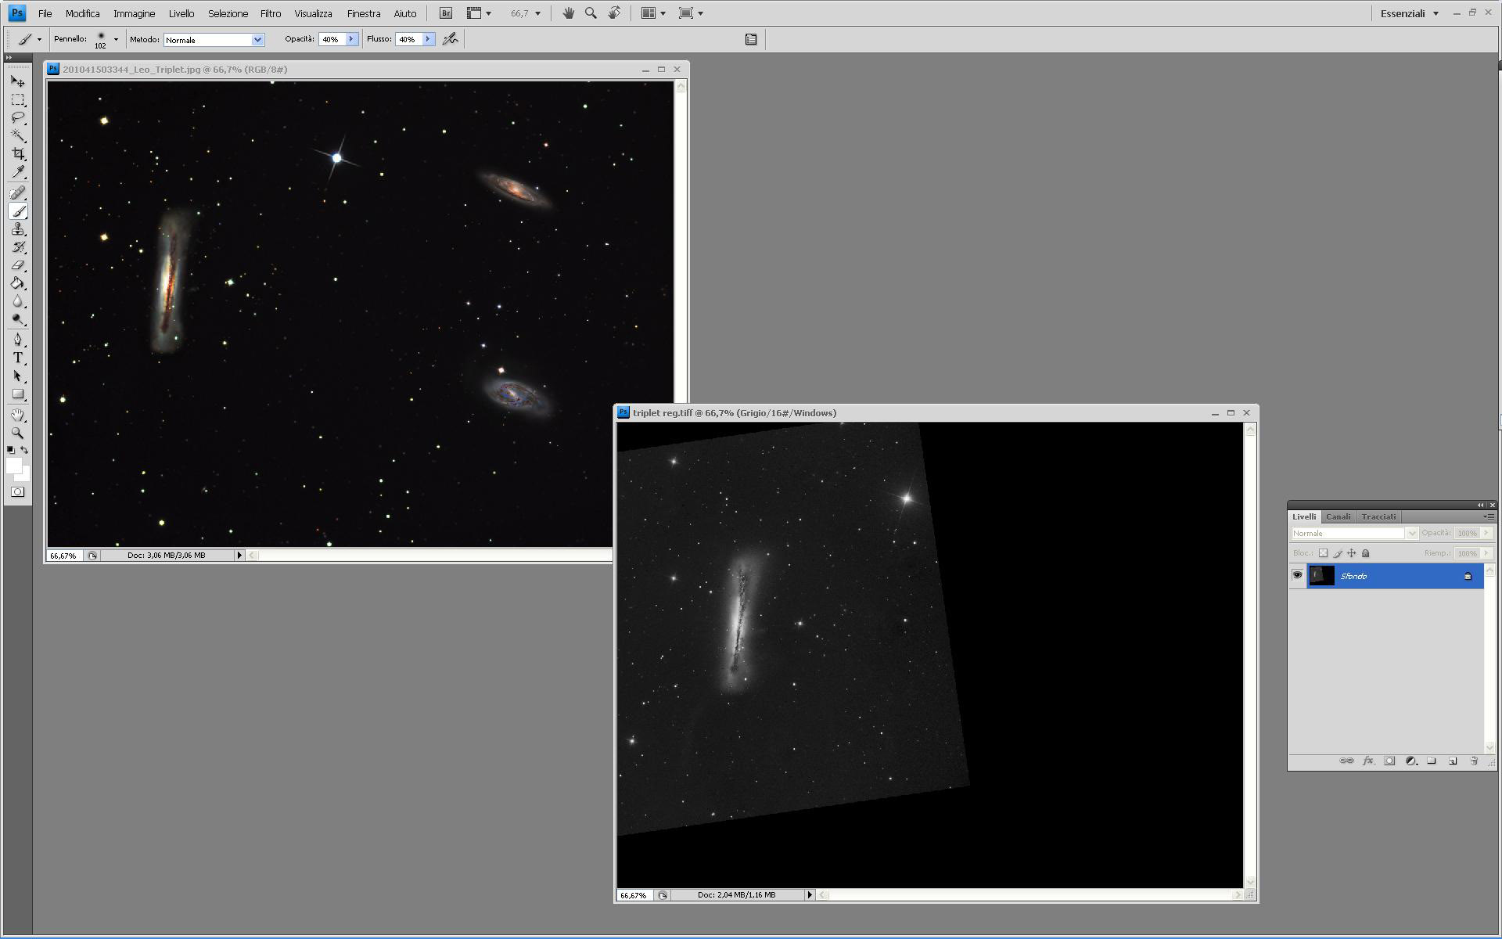The image size is (1502, 939).
Task: Switch to the Tracciati tab
Action: point(1378,516)
